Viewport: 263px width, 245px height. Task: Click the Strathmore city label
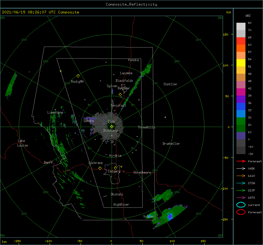click(142, 172)
